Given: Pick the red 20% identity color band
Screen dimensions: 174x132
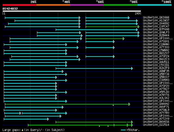Looking at the screenshot, I should 20,5.
